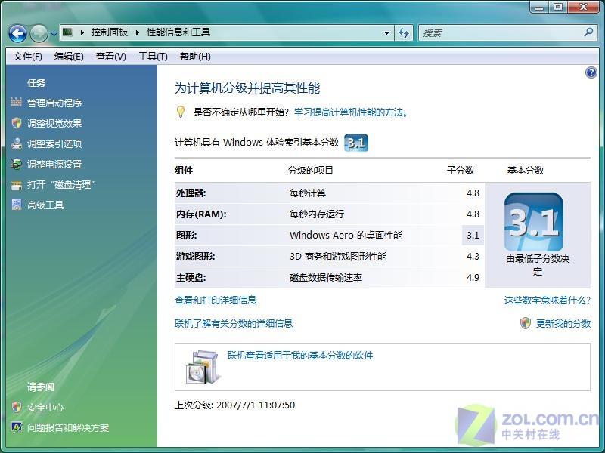Click the 学习提高计算机性能的方法 link

tap(351, 112)
